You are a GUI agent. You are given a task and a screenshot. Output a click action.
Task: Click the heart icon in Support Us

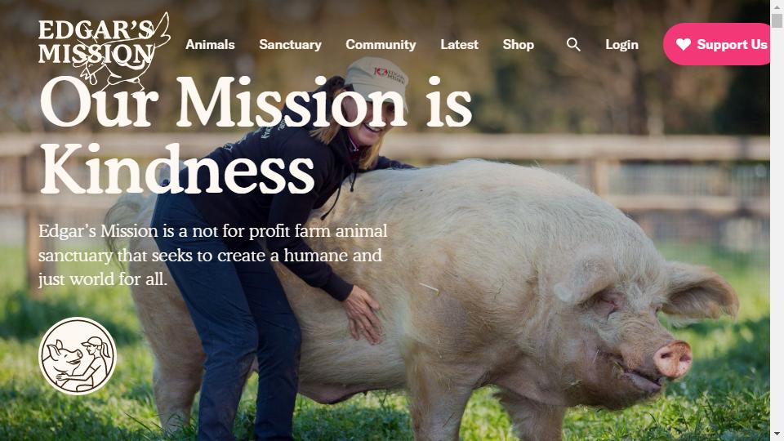684,44
